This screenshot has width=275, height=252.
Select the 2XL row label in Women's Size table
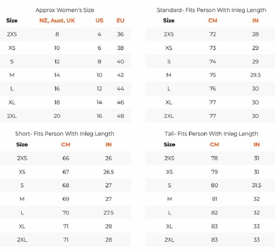(12, 116)
